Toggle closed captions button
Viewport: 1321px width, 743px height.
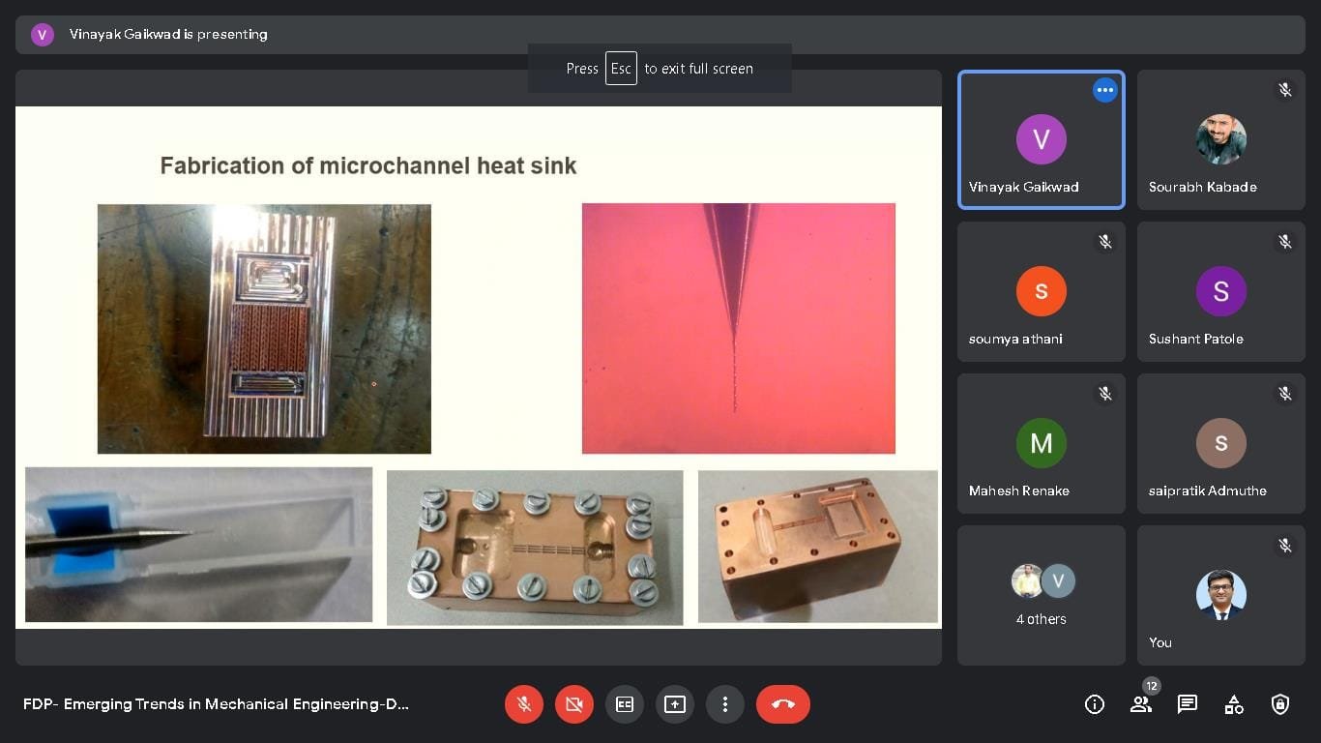[625, 704]
